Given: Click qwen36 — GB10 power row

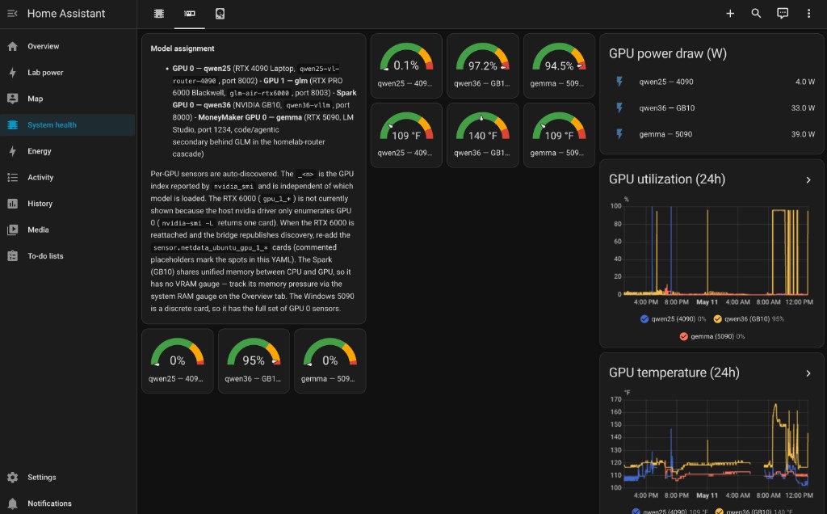Looking at the screenshot, I should tap(712, 108).
